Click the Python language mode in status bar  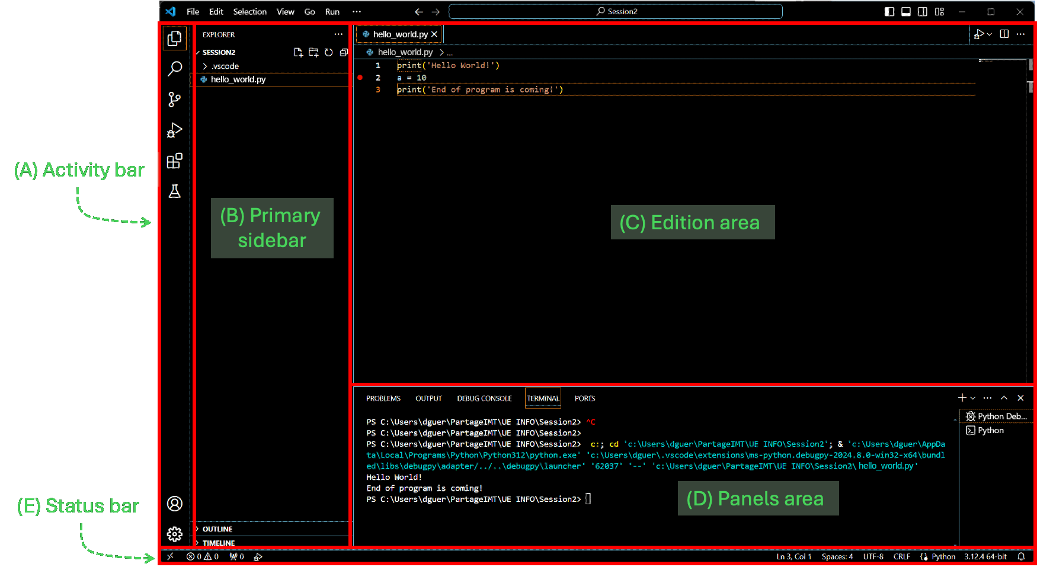click(x=943, y=557)
